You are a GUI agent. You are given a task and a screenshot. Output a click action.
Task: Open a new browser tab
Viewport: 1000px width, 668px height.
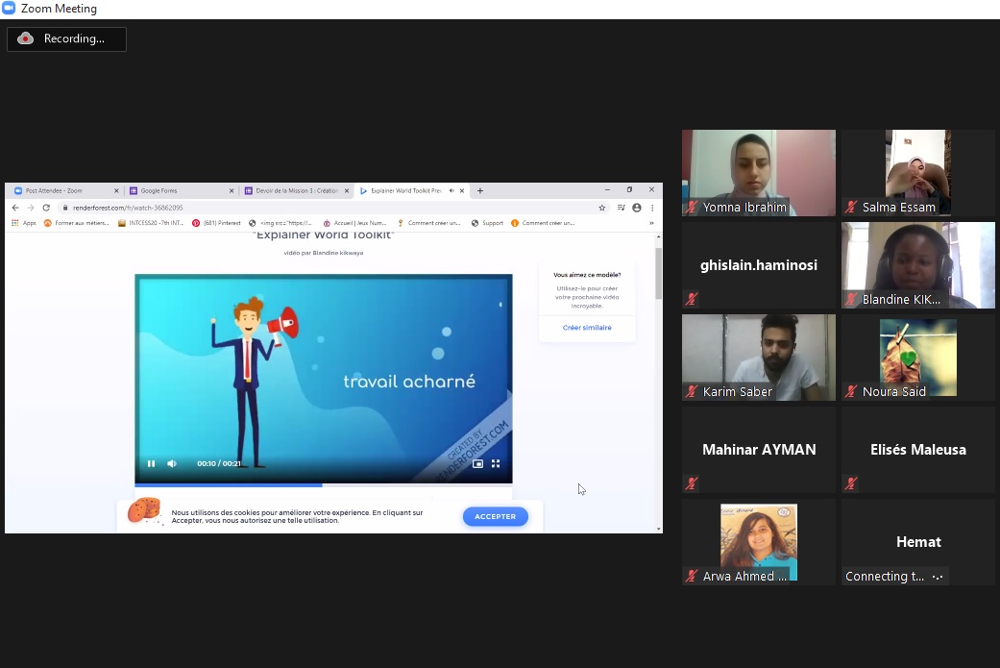(480, 190)
